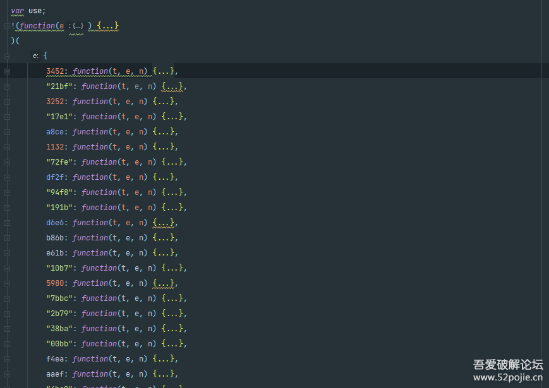
Task: Expand the 1132 function via its gutter icon
Action: 7,147
